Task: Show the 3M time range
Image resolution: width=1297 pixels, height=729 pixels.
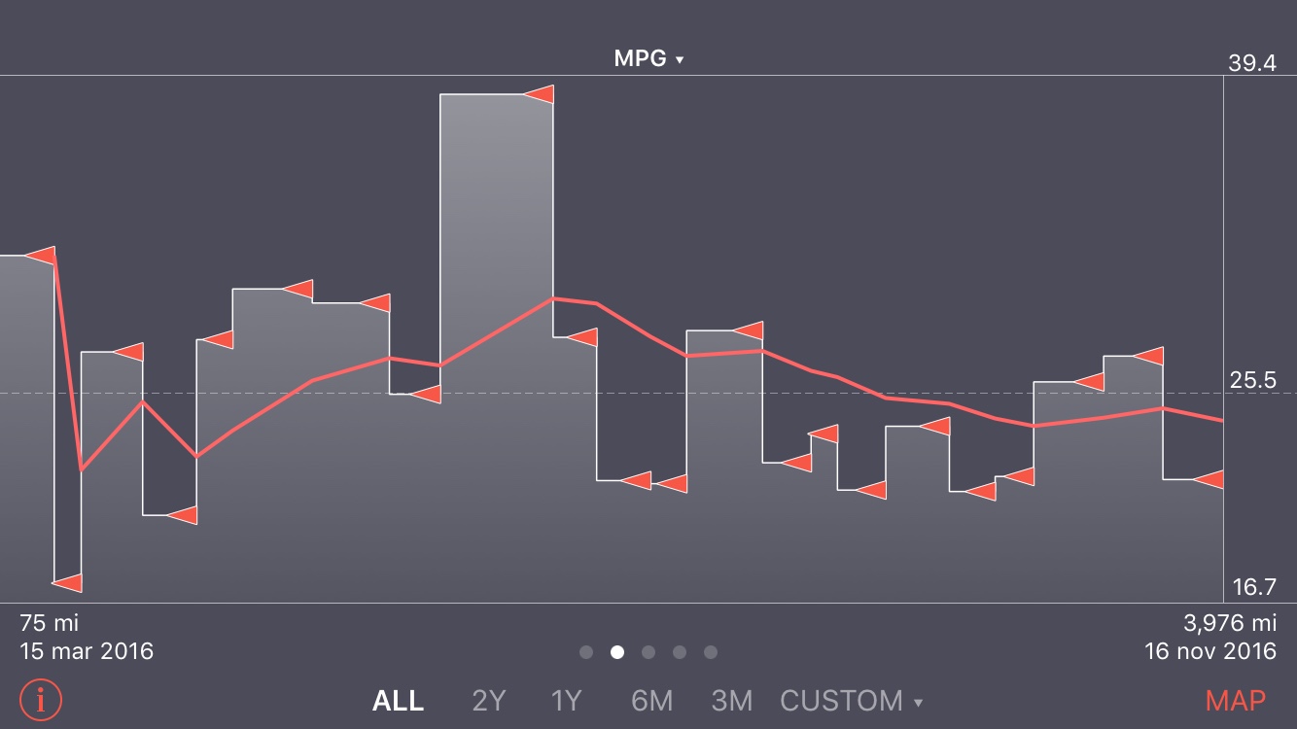Action: click(731, 701)
